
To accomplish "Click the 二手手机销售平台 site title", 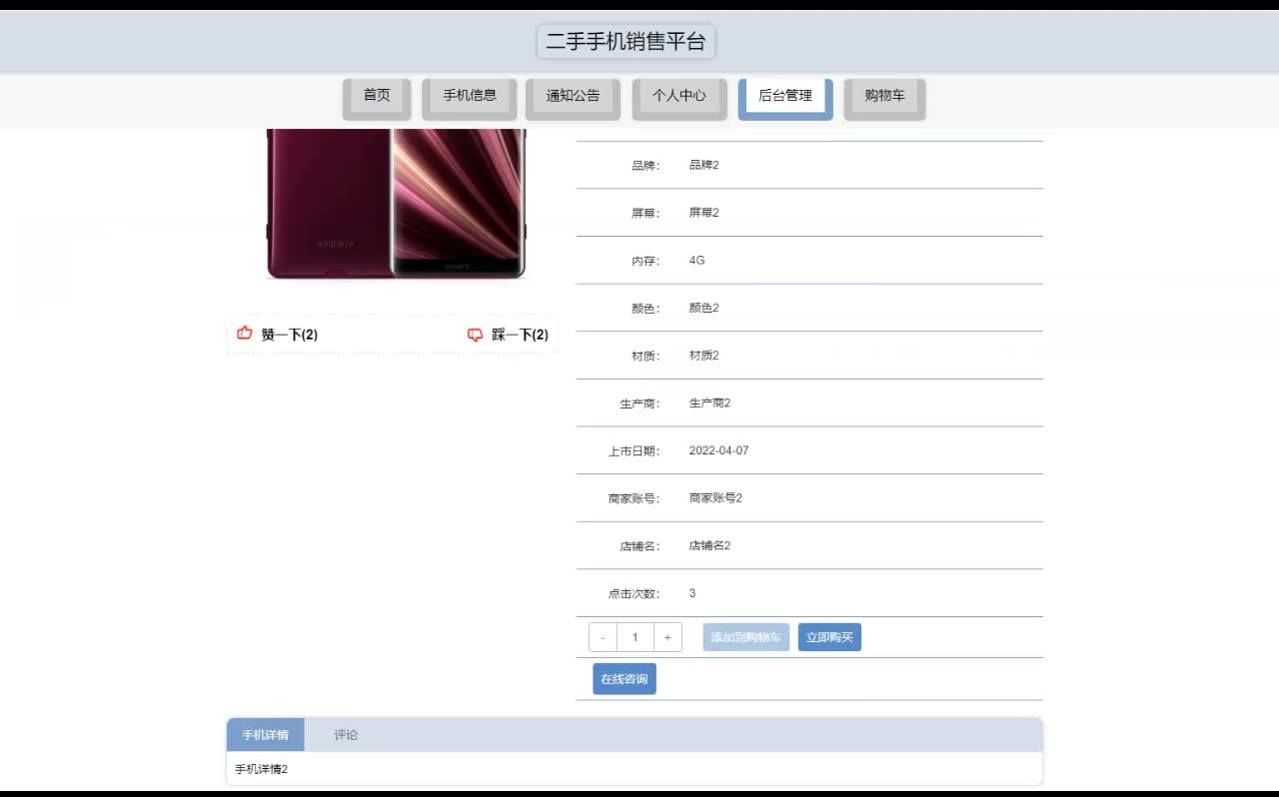I will [x=627, y=42].
